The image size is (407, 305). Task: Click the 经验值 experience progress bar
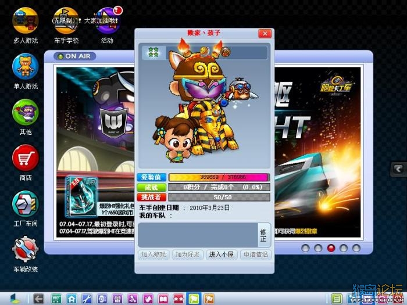coord(219,177)
